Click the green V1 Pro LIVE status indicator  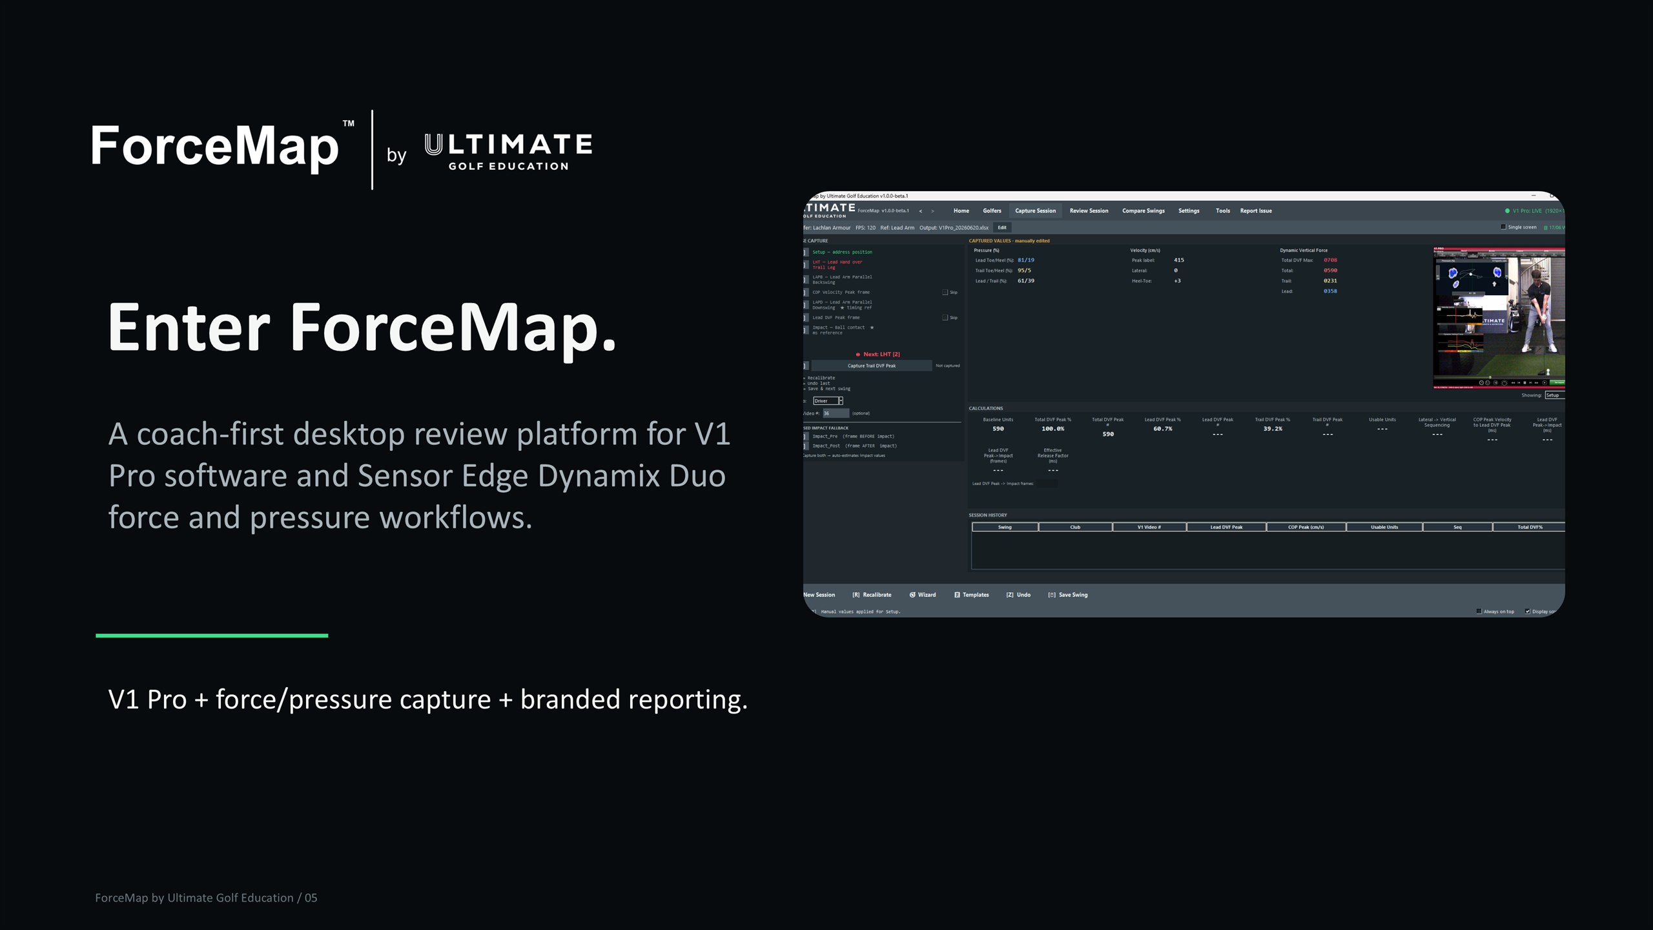(x=1534, y=211)
